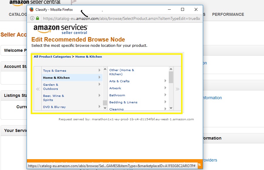Viewport: 264px width, 170px height.
Task: Click scroll-up arrow of left category list
Action: point(105,69)
